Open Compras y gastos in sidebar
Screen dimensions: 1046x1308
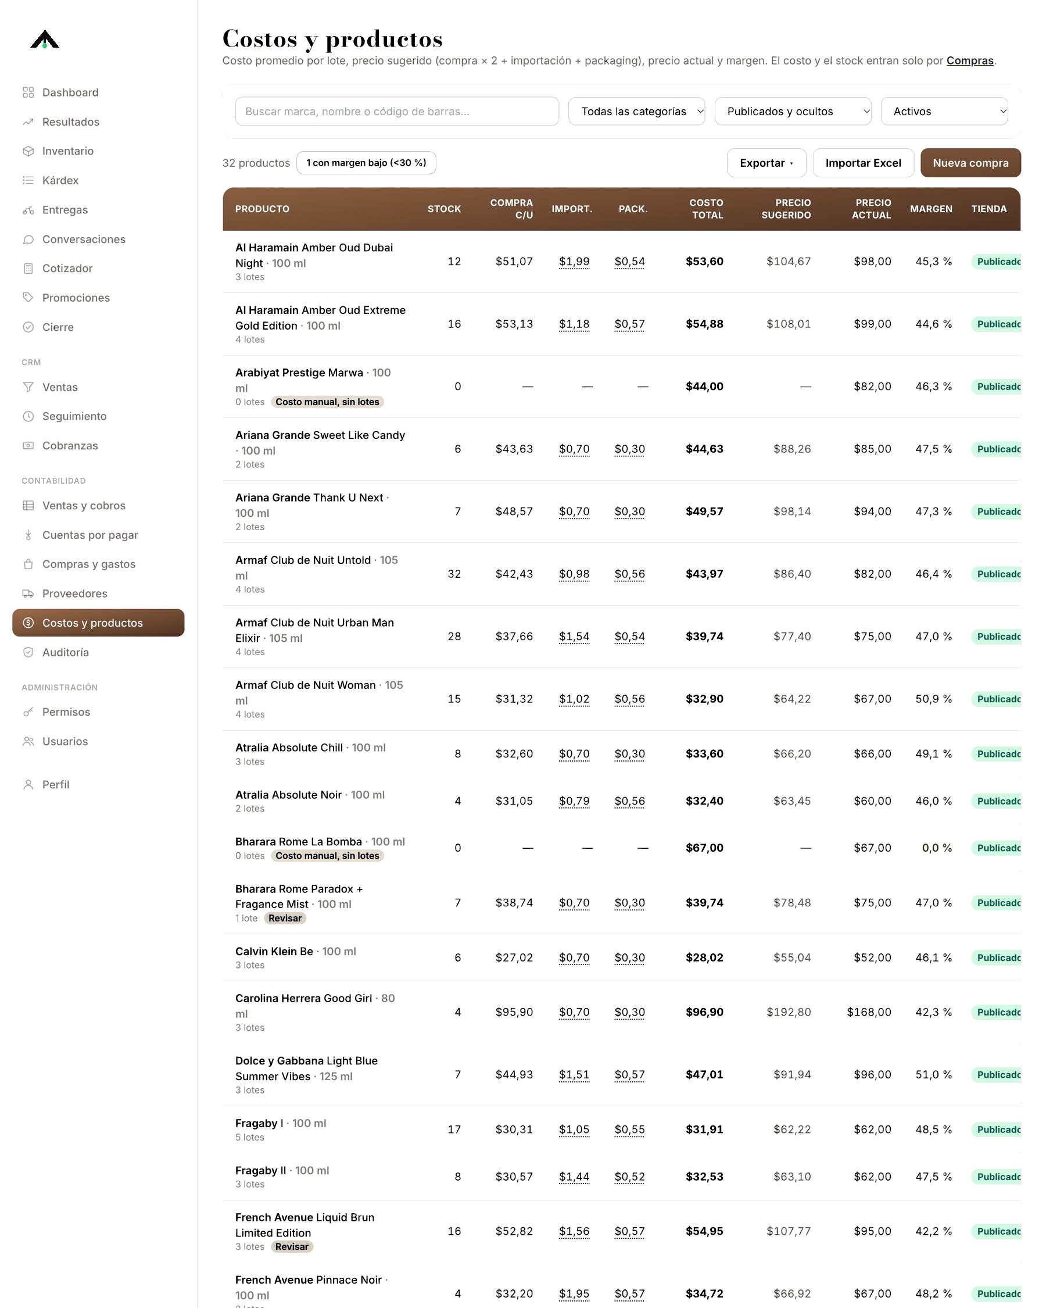98,564
